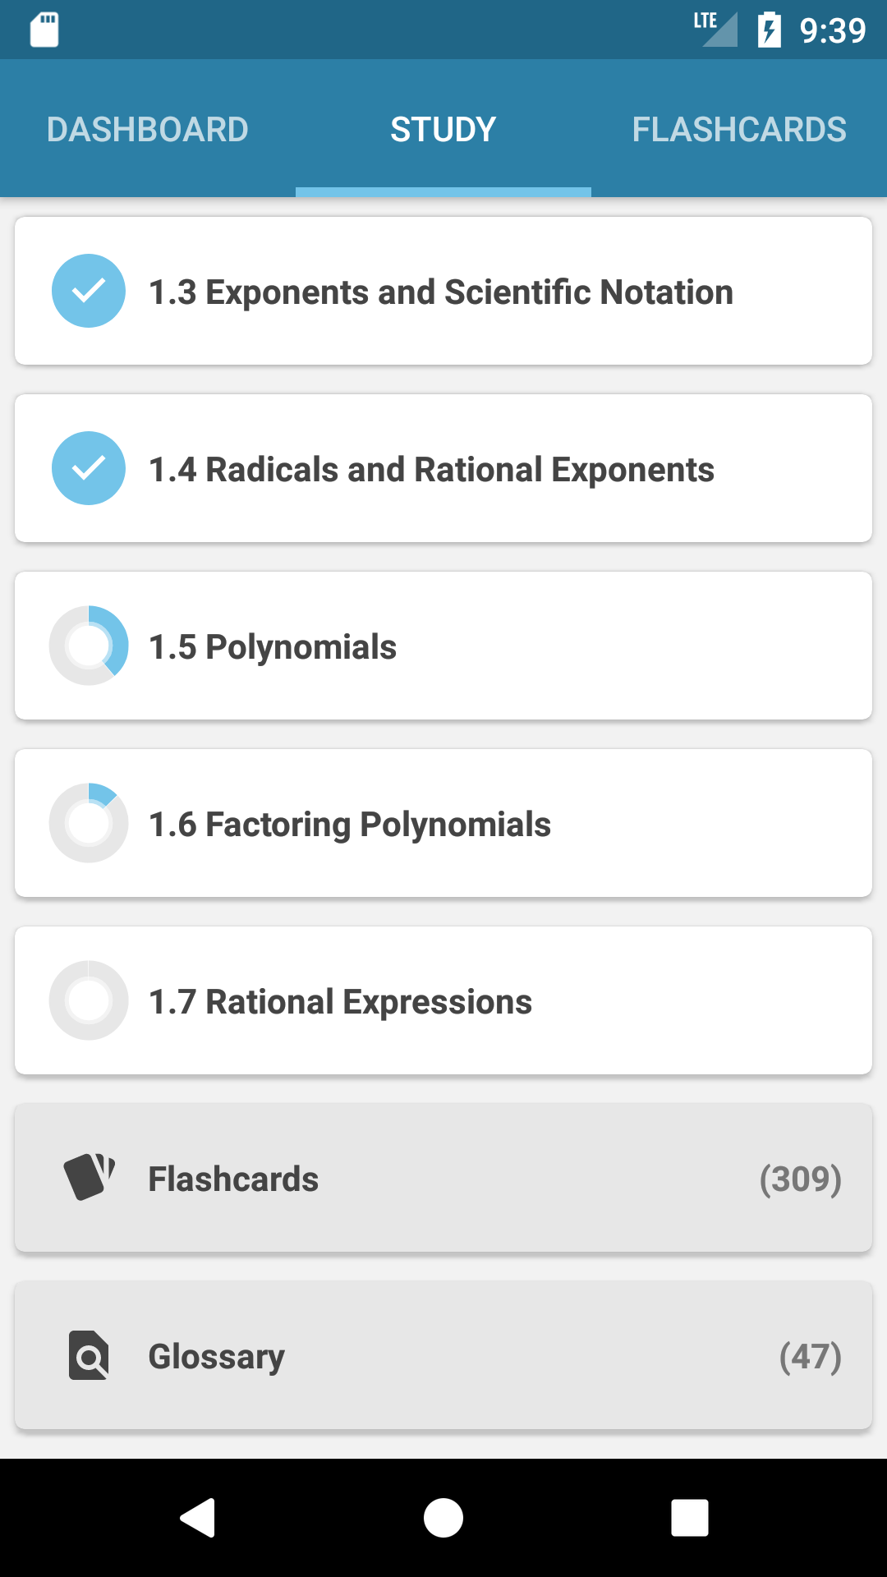887x1577 pixels.
Task: Open recent apps with square icon
Action: tap(690, 1517)
